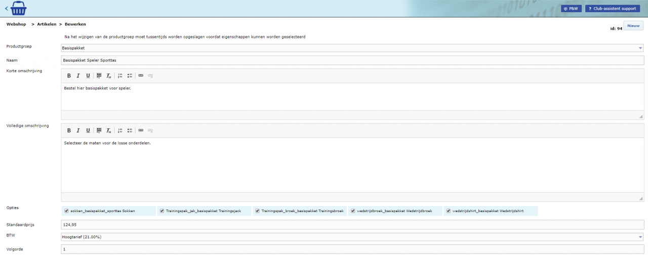Remove formatting in Volledige omschrijving editor
Image resolution: width=648 pixels, height=255 pixels.
click(x=108, y=130)
